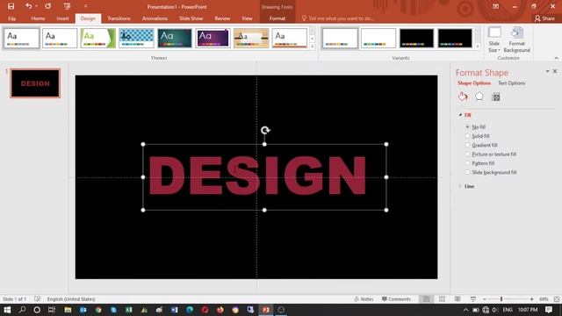Open File Explorer from taskbar

click(68, 310)
